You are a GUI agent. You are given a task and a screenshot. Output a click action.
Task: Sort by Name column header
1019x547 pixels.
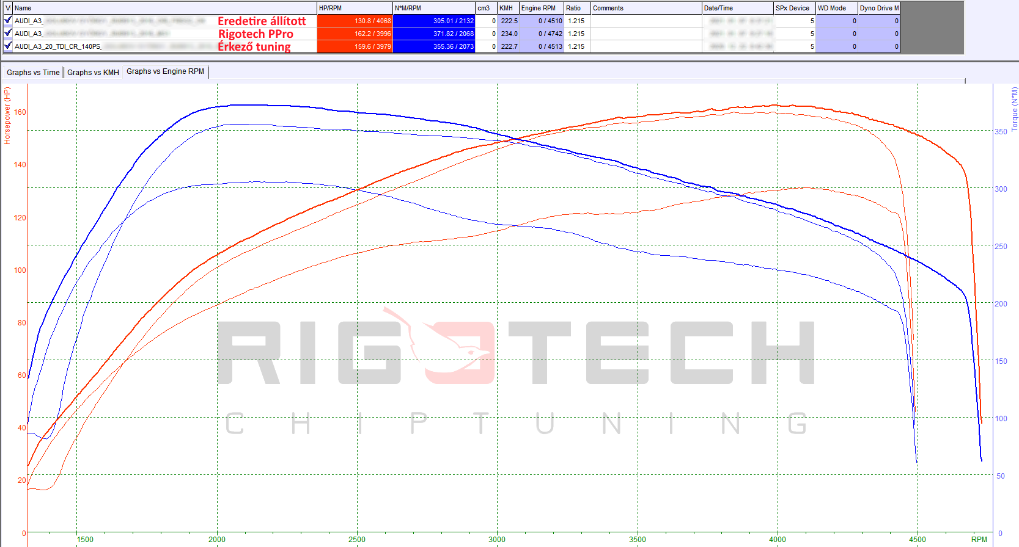tap(164, 8)
